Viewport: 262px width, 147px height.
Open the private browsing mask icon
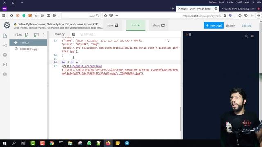tap(5, 9)
